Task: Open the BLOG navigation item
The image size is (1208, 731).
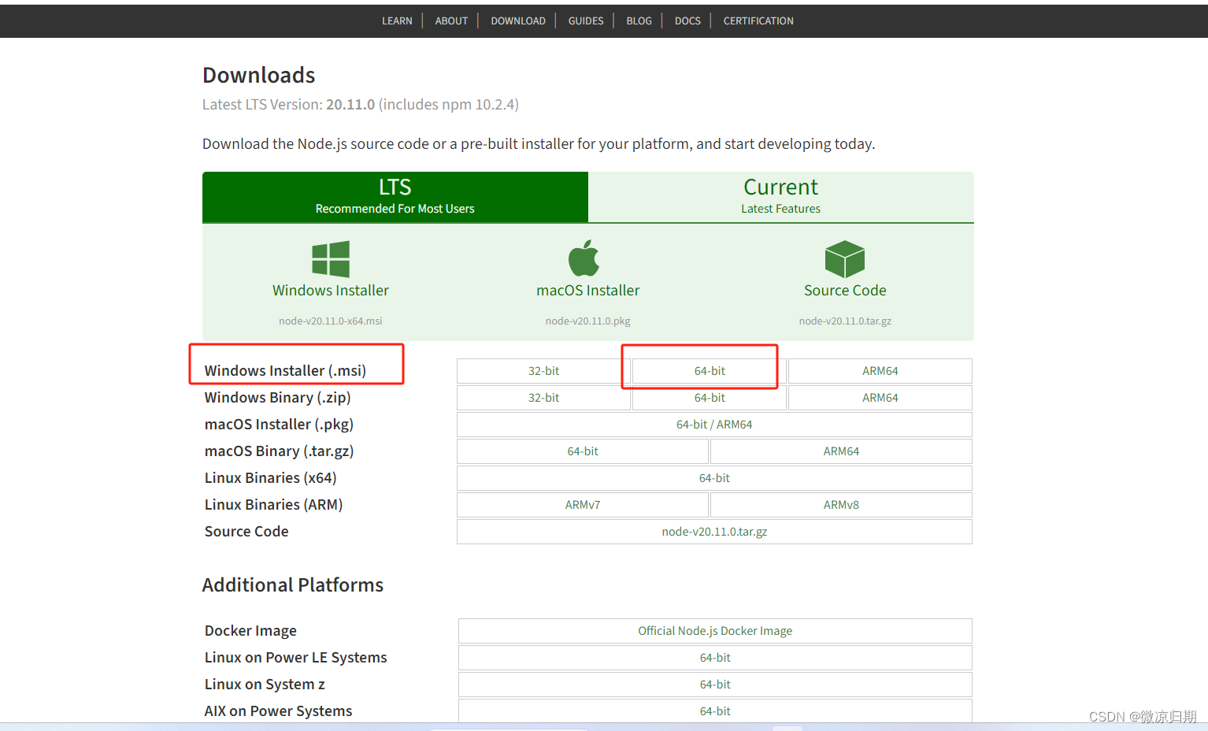Action: pos(639,21)
